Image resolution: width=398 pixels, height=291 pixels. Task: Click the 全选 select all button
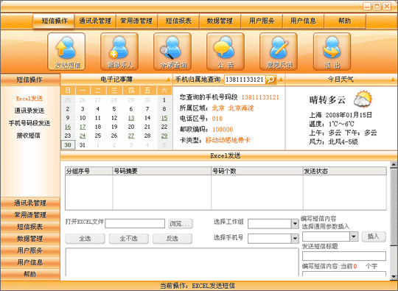point(85,239)
